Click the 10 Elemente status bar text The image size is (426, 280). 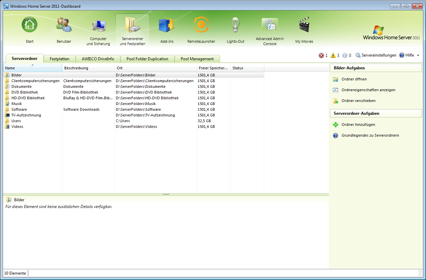15,273
